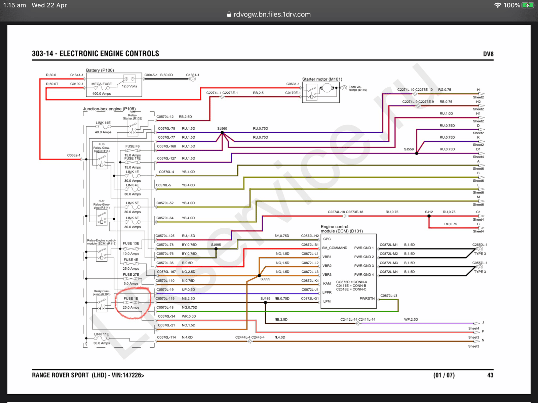Screen dimensions: 538x403
Task: Tap the lock icon in address bar
Action: click(x=229, y=14)
